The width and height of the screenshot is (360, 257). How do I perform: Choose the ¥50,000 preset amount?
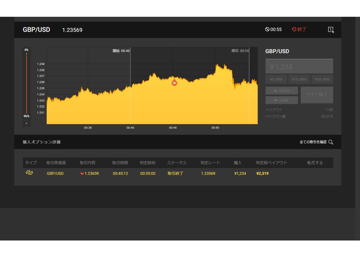pos(322,79)
